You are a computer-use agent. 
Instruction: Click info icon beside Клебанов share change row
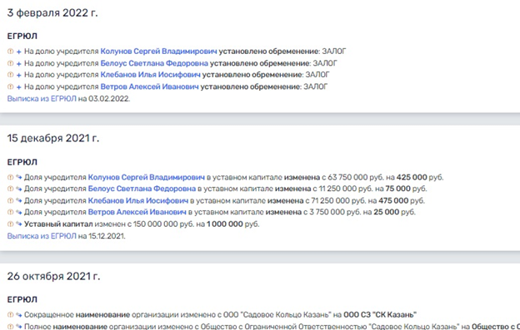tap(10, 200)
